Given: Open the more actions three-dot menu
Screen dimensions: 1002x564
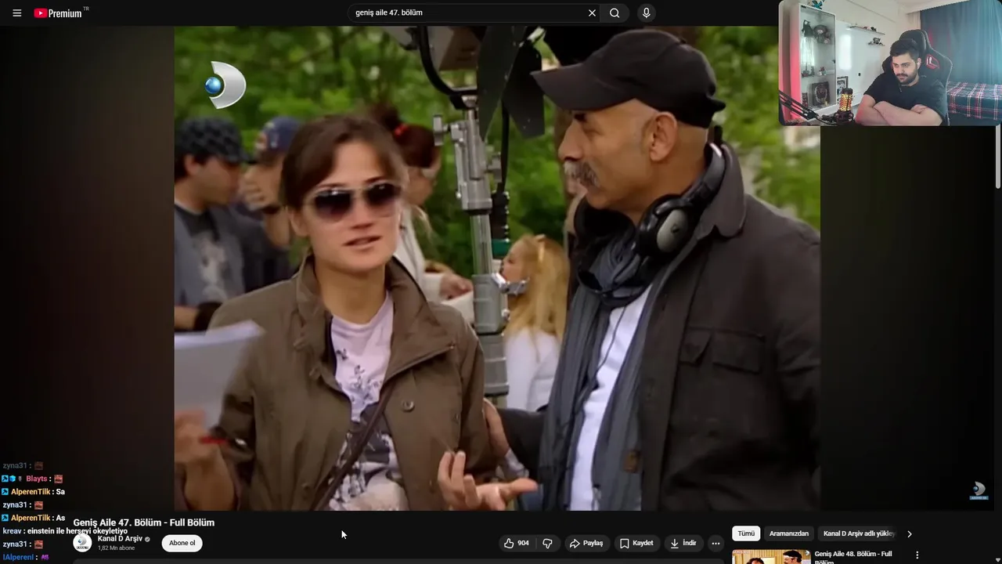Looking at the screenshot, I should 715,543.
